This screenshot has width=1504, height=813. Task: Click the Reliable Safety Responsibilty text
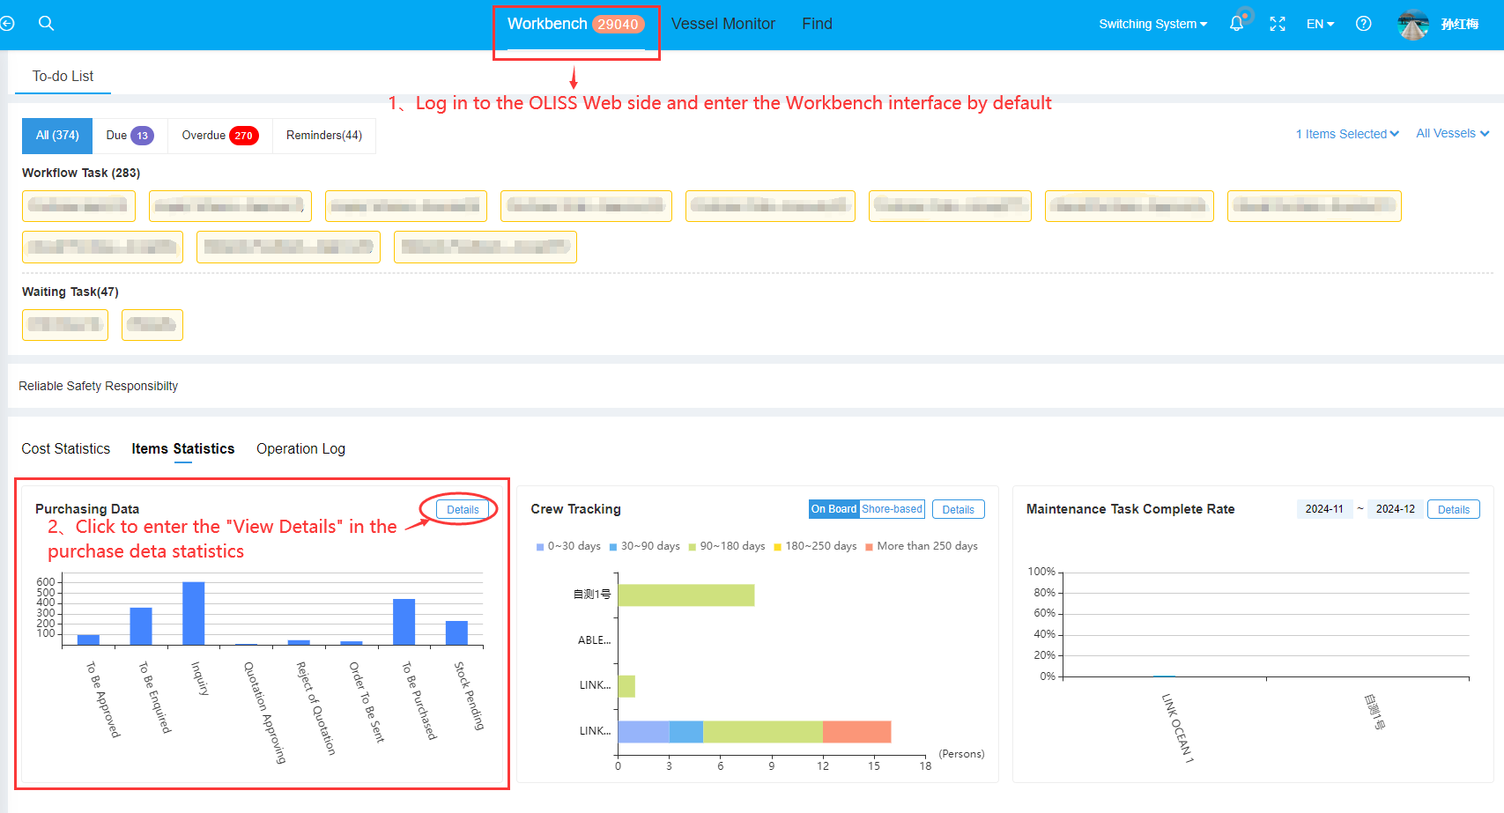98,386
